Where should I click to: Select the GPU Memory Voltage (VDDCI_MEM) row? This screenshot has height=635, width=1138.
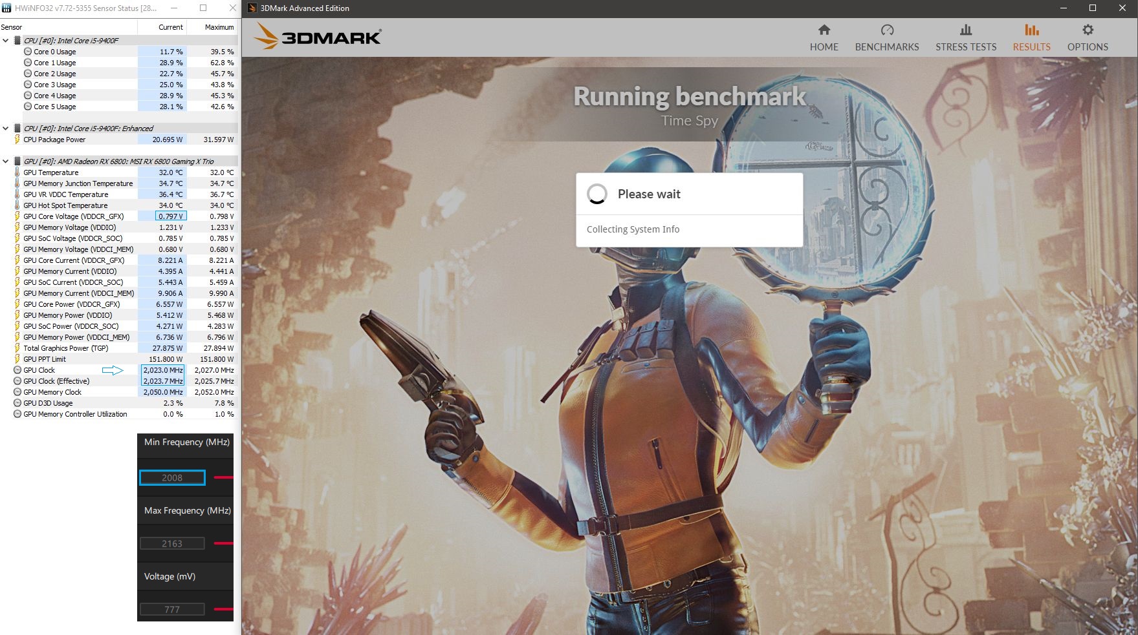click(x=119, y=249)
